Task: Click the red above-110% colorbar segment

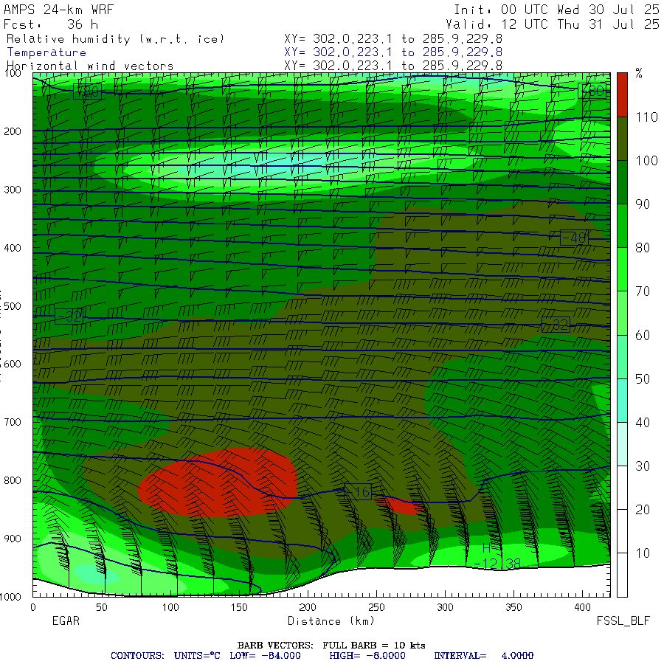Action: 622,94
